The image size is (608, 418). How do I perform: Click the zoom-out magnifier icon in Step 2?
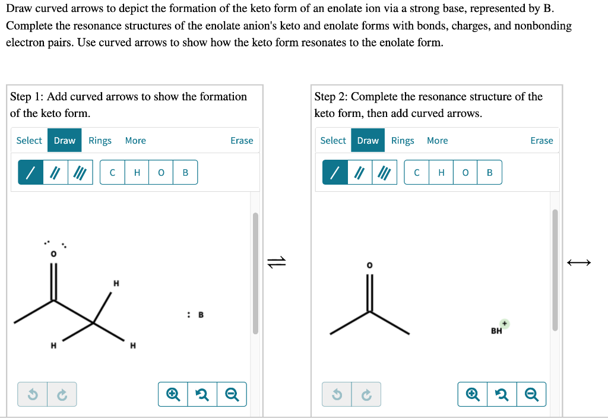pos(531,394)
